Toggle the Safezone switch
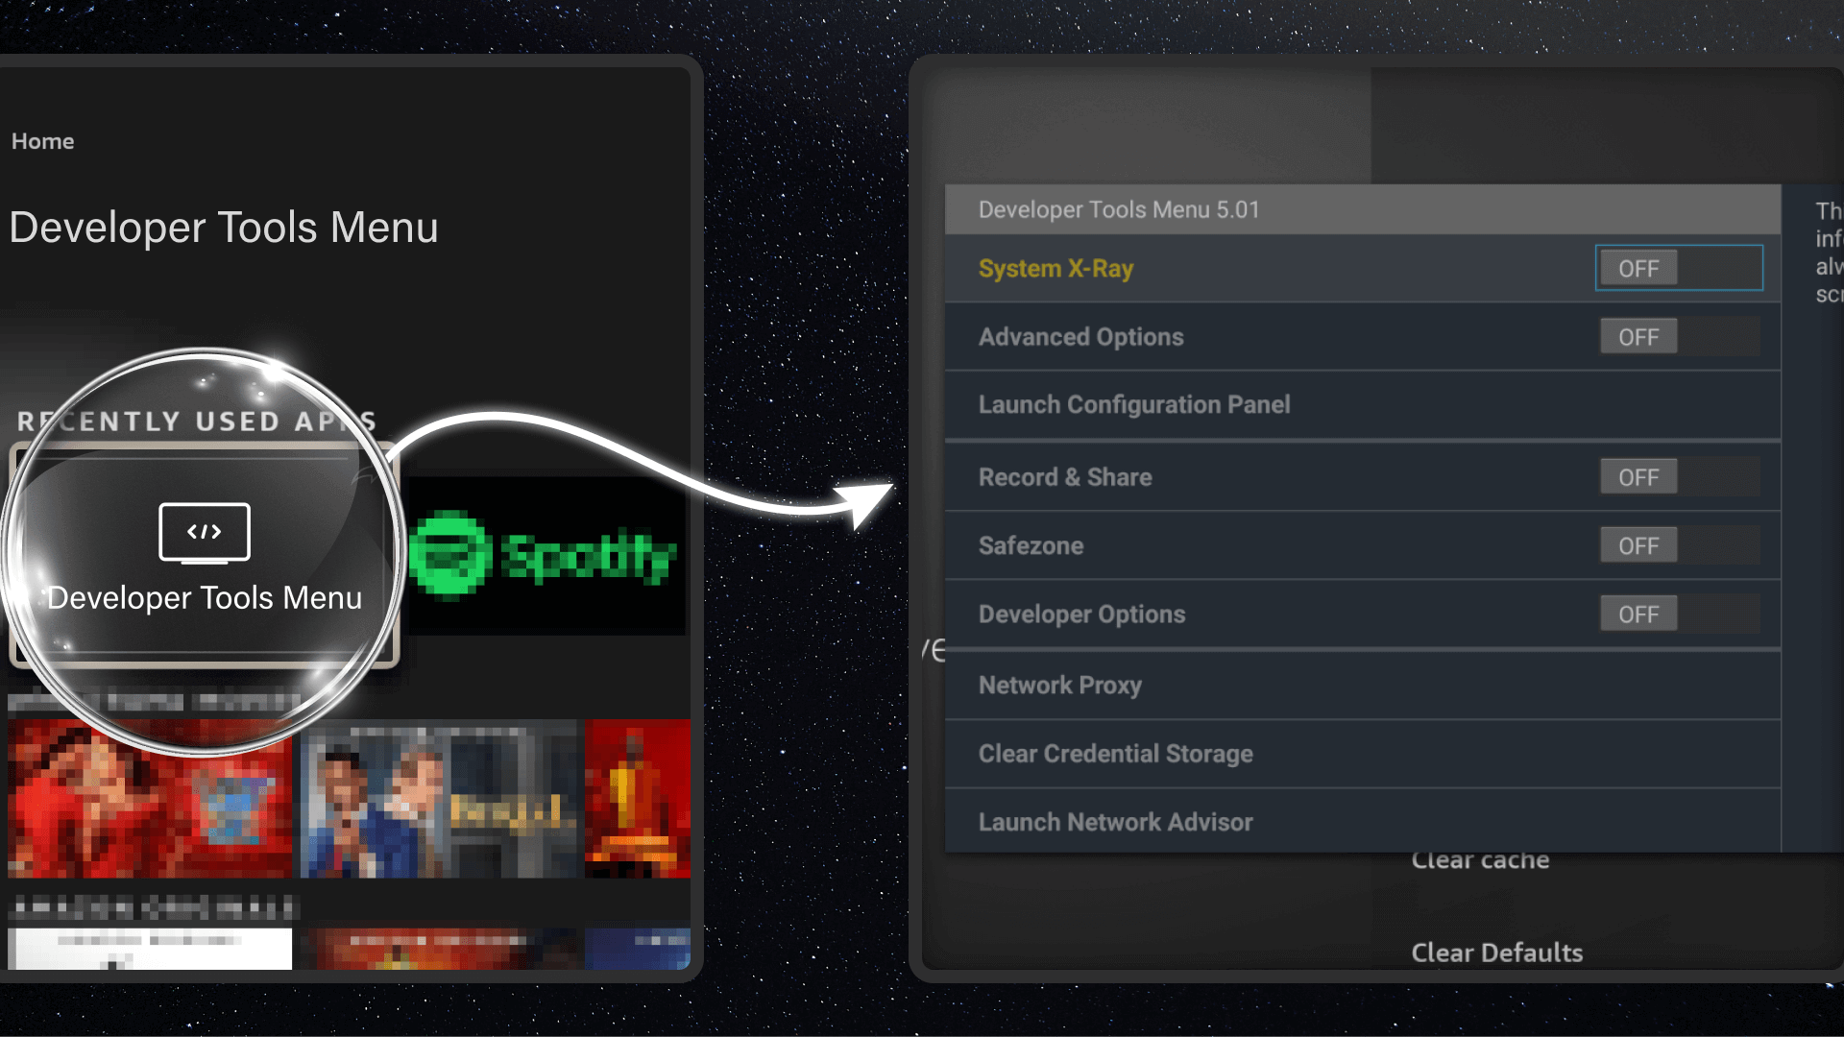 1679,545
